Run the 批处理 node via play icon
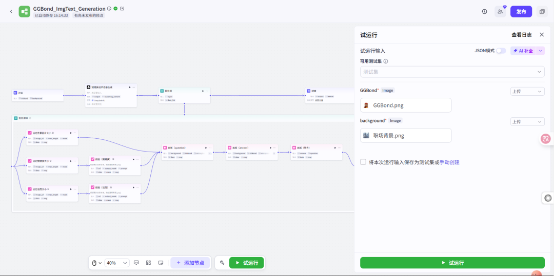Screen dimensions: 554x276 coord(203,91)
